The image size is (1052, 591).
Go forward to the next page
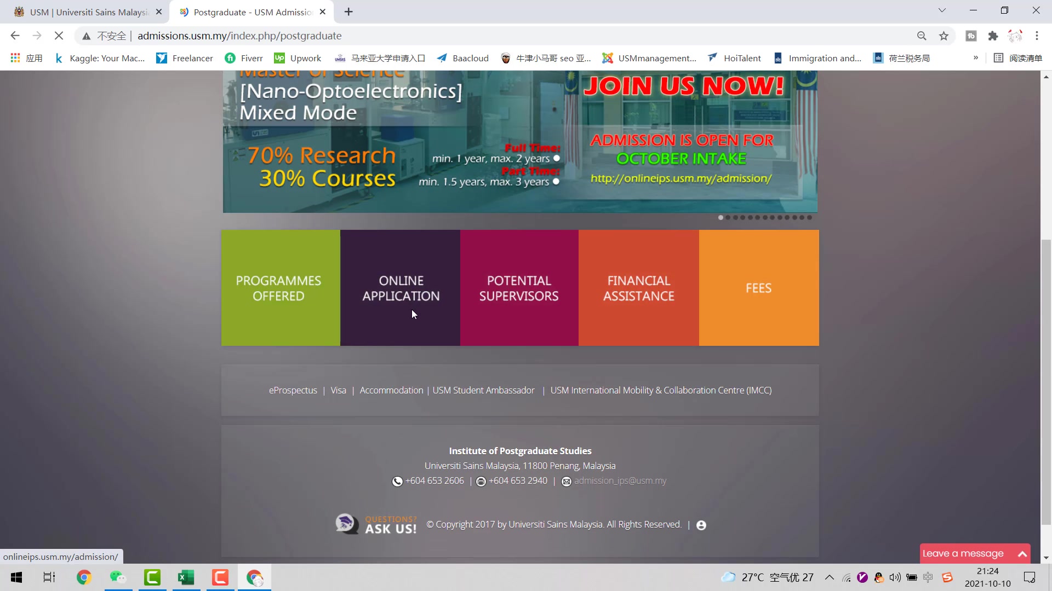click(37, 36)
